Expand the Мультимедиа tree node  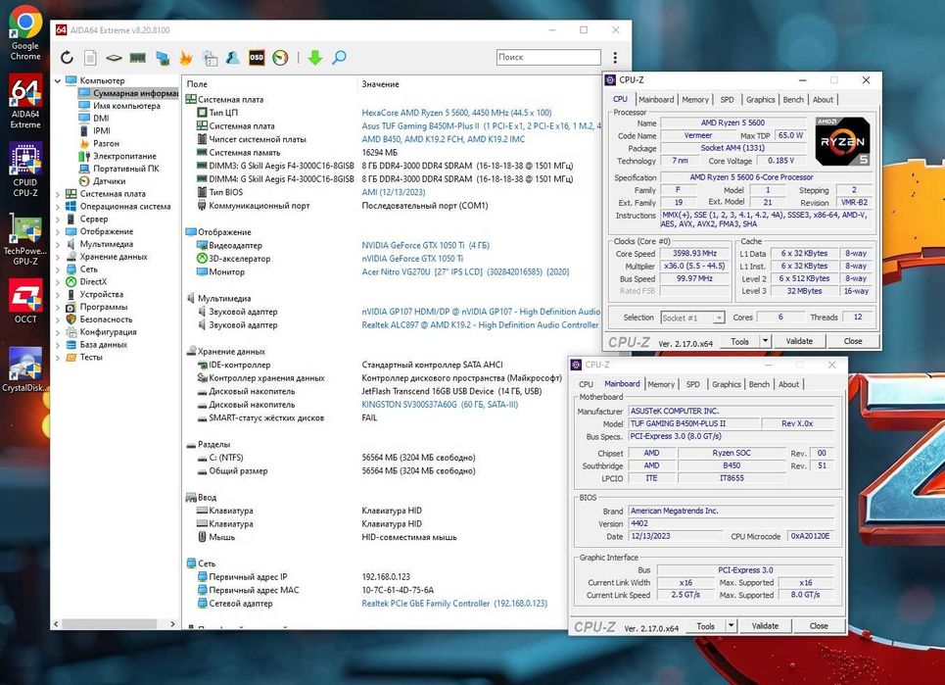click(59, 244)
